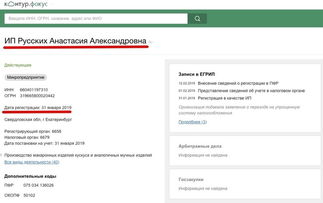
Task: Click the magnifier search button
Action: click(x=197, y=19)
